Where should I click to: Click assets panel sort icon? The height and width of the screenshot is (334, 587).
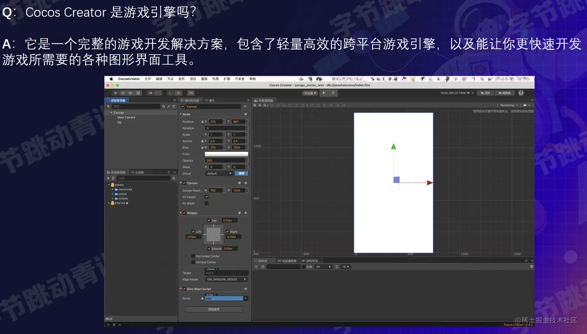[x=113, y=178]
